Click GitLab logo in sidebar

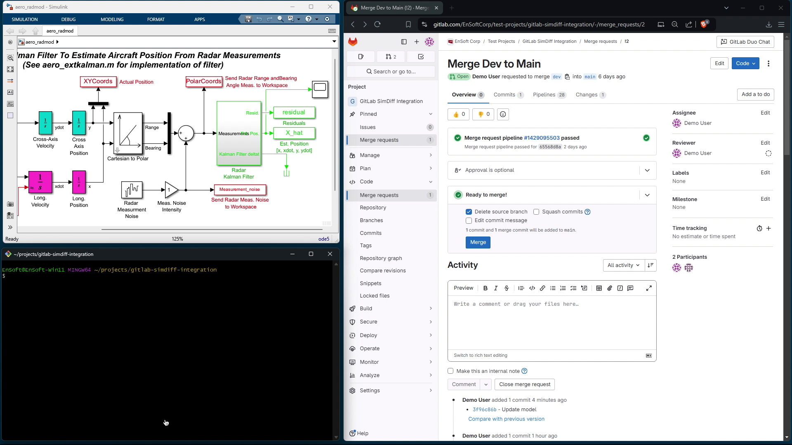coord(353,42)
